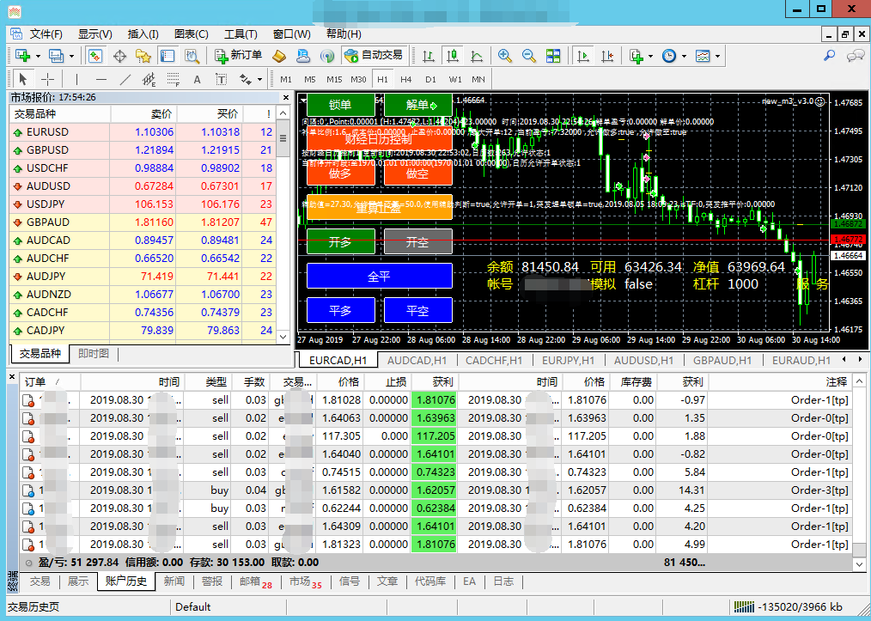Expand the periodicity clock dropdown
This screenshot has height=621, width=871.
[684, 56]
